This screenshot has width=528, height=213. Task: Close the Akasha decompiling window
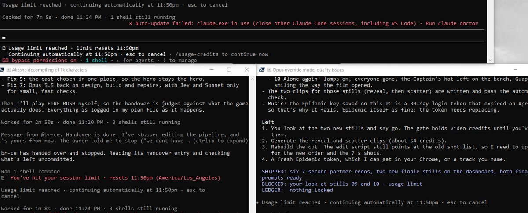click(x=246, y=69)
